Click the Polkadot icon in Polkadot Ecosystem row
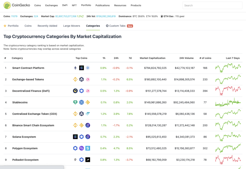Image resolution: width=246 pixels, height=169 pixels. pos(75,159)
